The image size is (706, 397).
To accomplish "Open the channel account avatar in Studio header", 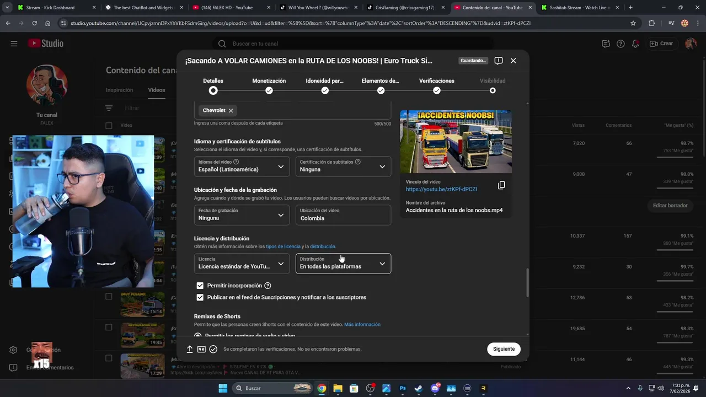I will pos(691,44).
